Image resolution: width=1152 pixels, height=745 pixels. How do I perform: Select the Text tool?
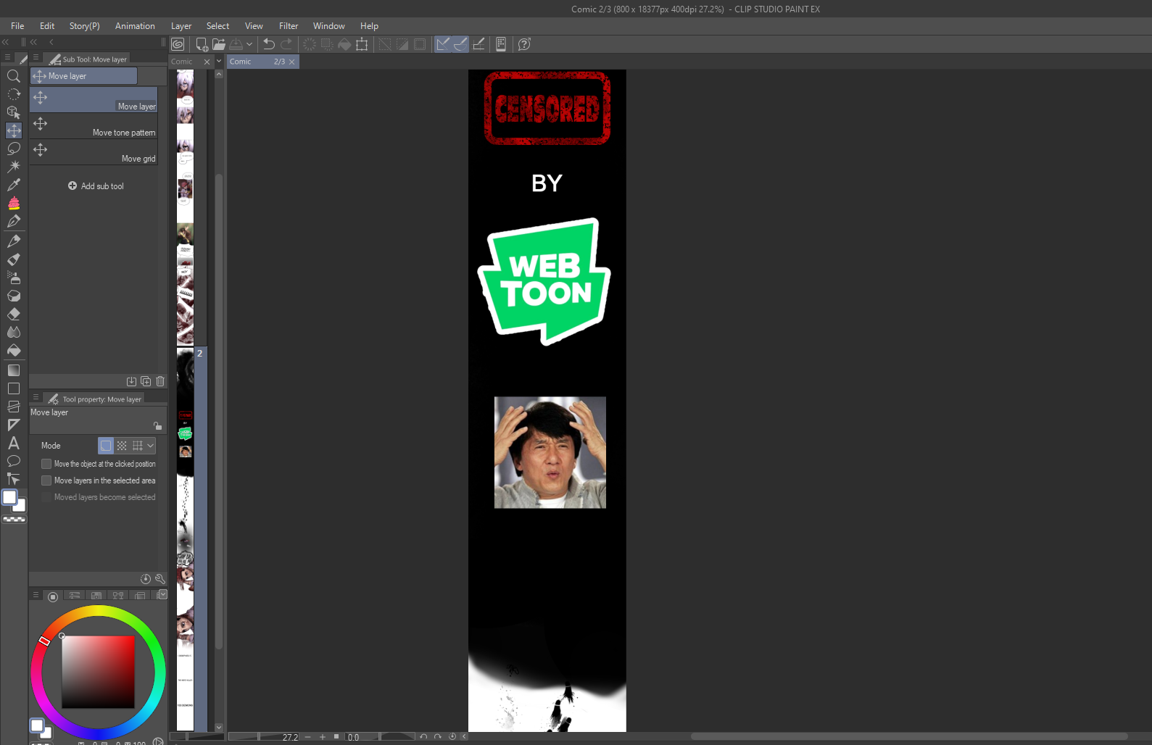[13, 443]
